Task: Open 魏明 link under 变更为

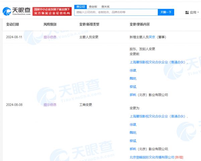Action: [133, 132]
